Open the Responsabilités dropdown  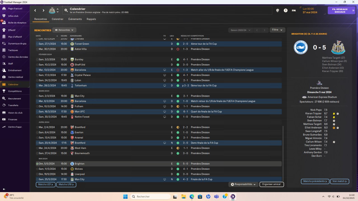tap(243, 184)
